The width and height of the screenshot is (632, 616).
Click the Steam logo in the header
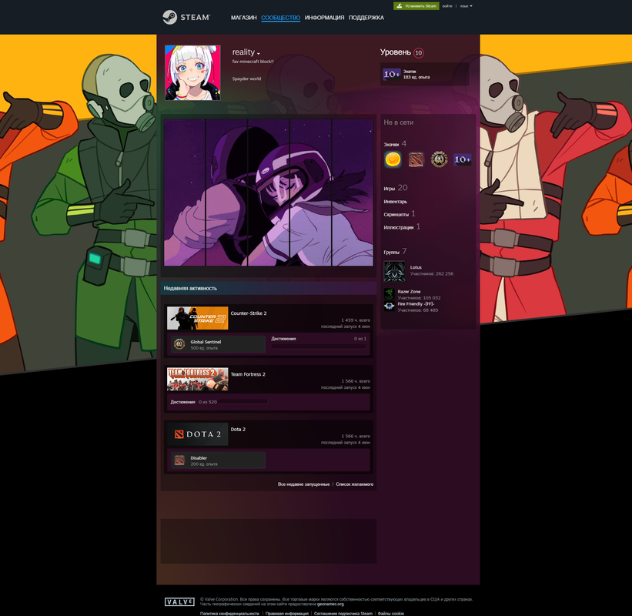click(x=186, y=18)
